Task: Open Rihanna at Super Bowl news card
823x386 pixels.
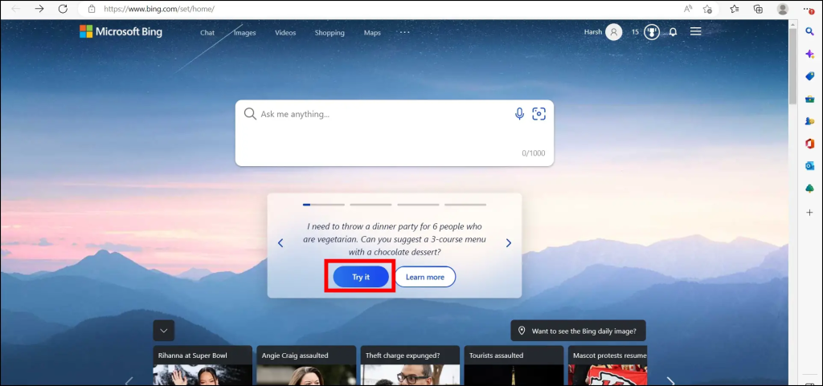Action: [203, 365]
